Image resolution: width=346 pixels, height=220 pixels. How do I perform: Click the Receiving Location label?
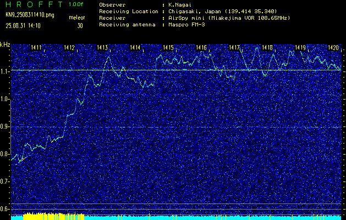pyautogui.click(x=129, y=11)
